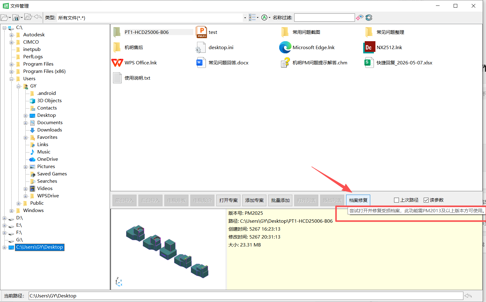The image size is (486, 302).
Task: Expand the CIMCO folder node
Action: pyautogui.click(x=12, y=42)
